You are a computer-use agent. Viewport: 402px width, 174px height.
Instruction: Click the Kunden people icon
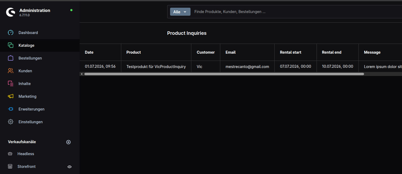click(x=11, y=71)
